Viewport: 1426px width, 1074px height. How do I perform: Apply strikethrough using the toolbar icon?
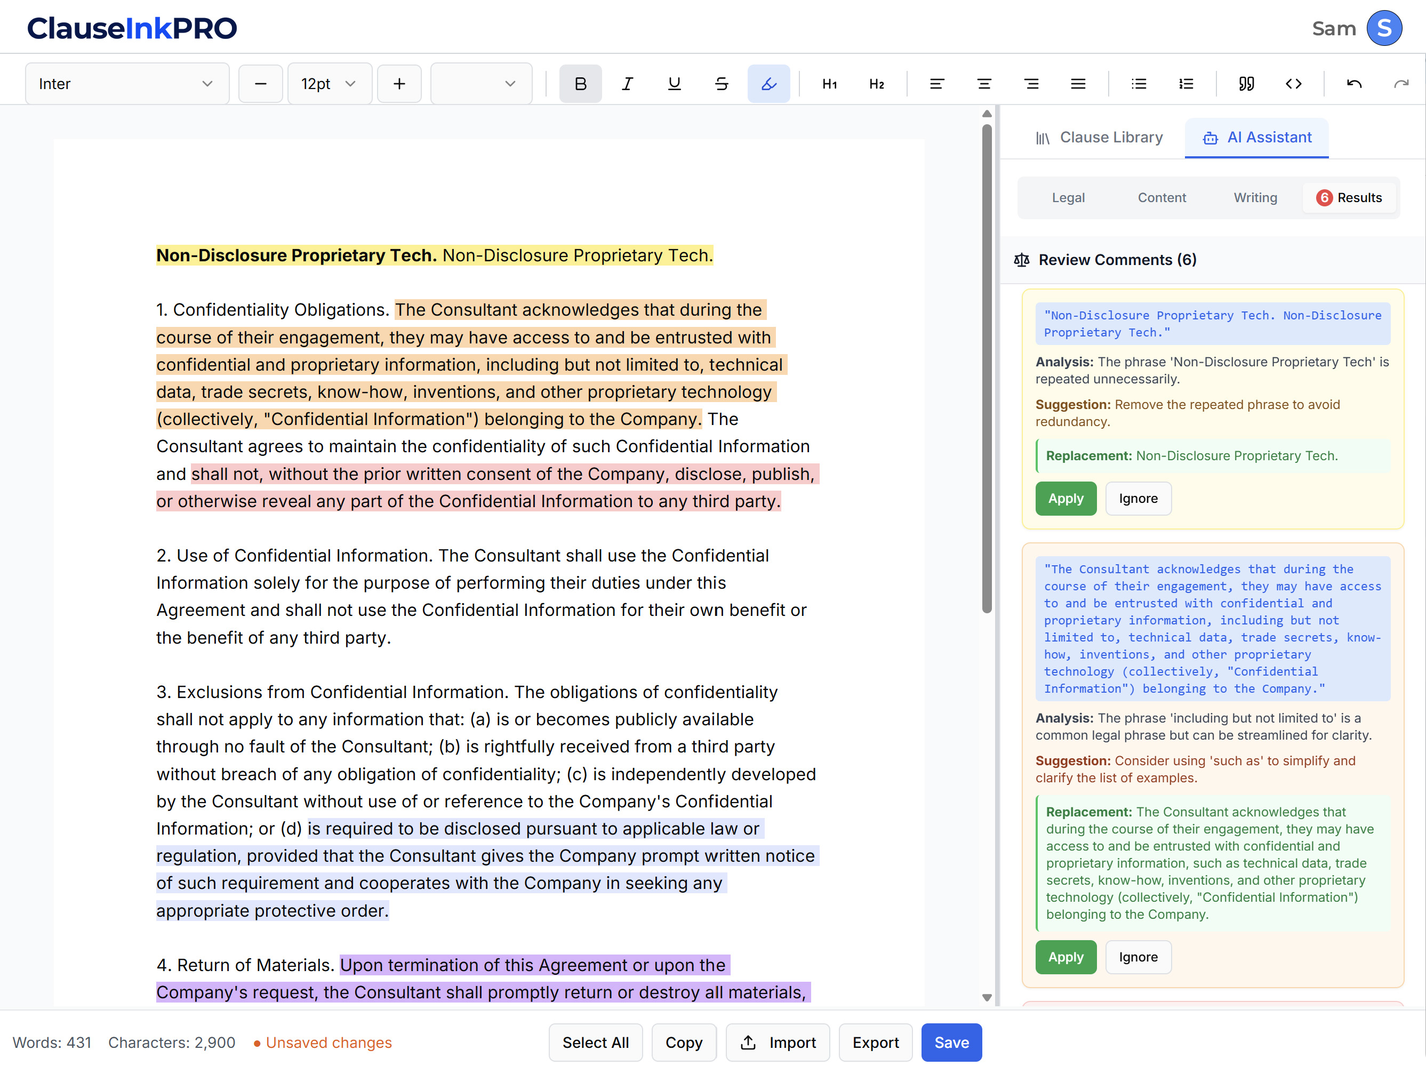(722, 83)
